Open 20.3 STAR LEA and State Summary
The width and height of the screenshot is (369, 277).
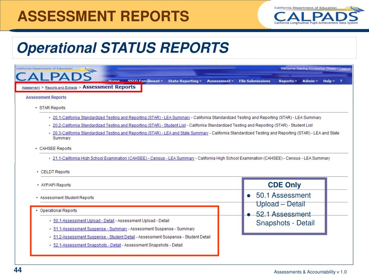coord(130,133)
